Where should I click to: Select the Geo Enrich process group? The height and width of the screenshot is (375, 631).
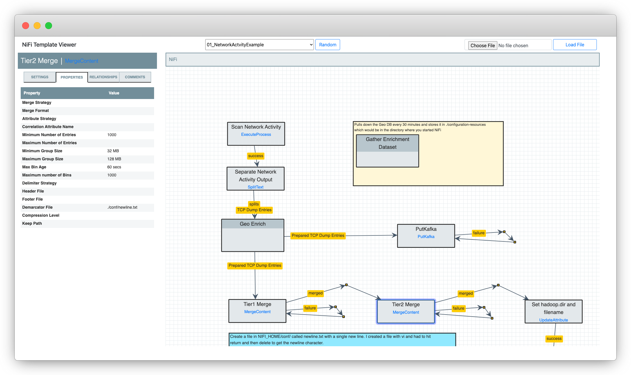coord(253,235)
